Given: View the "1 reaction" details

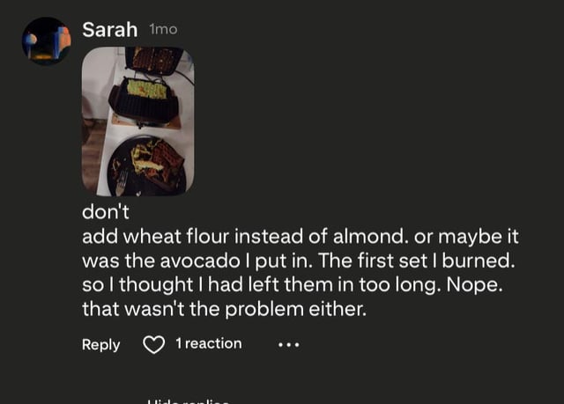Looking at the screenshot, I should pyautogui.click(x=208, y=344).
